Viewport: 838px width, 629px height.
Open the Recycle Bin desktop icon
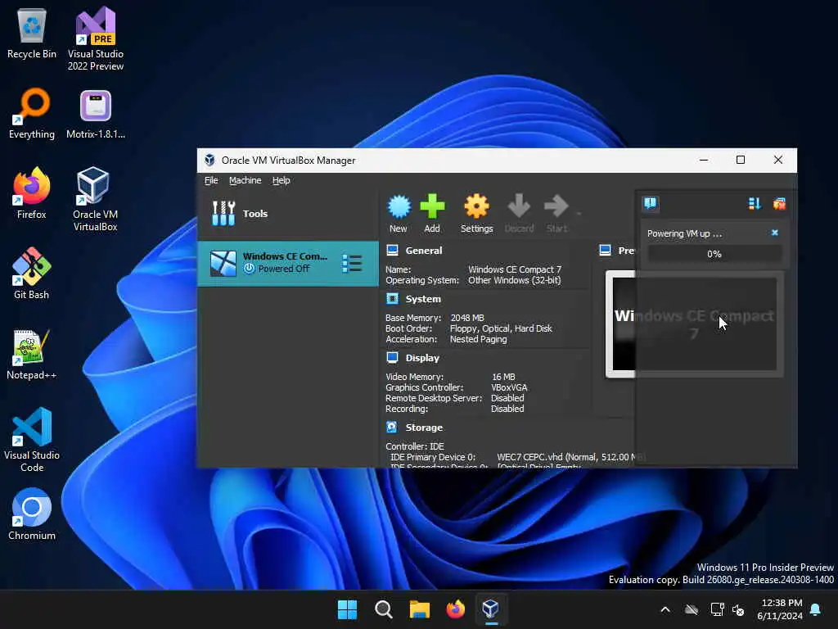pos(32,33)
